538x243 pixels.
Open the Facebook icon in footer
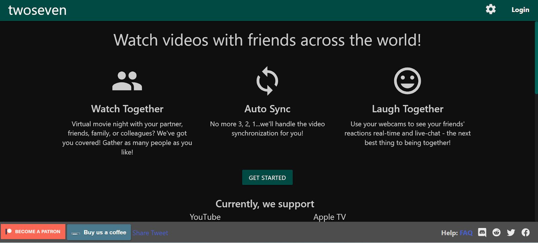pos(526,232)
